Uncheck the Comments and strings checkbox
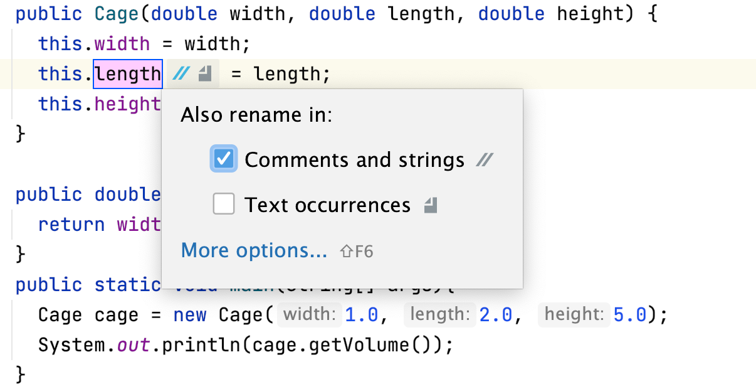Viewport: 756px width, 389px height. (x=224, y=159)
